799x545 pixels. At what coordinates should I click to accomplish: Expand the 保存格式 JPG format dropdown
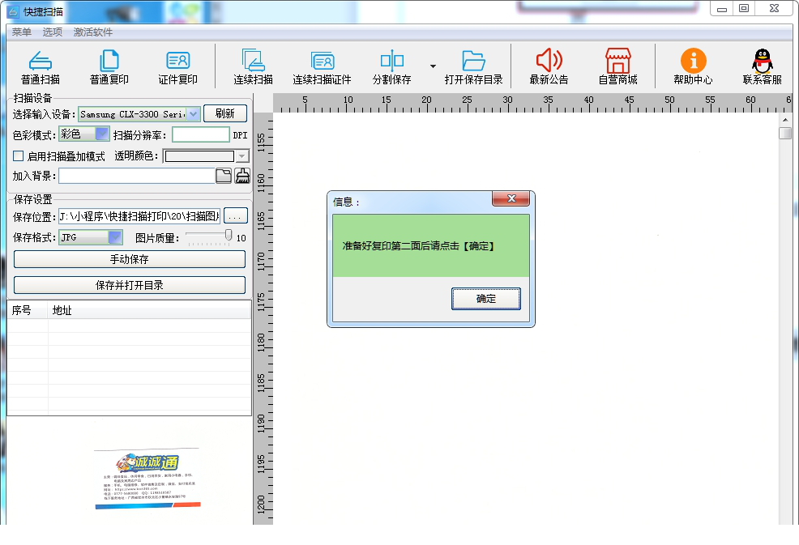[x=115, y=237]
